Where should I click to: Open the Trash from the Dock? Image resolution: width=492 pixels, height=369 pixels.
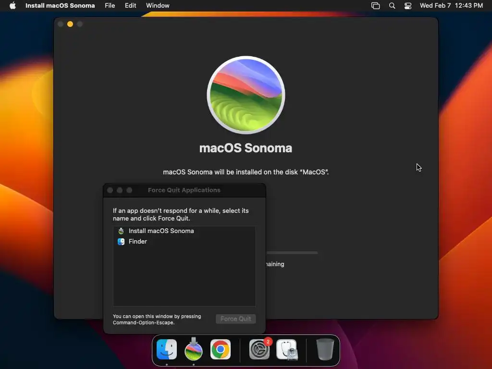[x=325, y=349]
